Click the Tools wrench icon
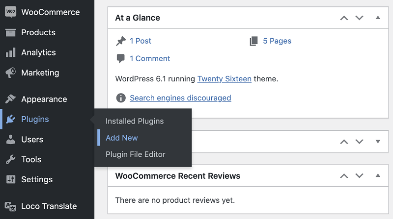This screenshot has height=219, width=393. point(10,159)
